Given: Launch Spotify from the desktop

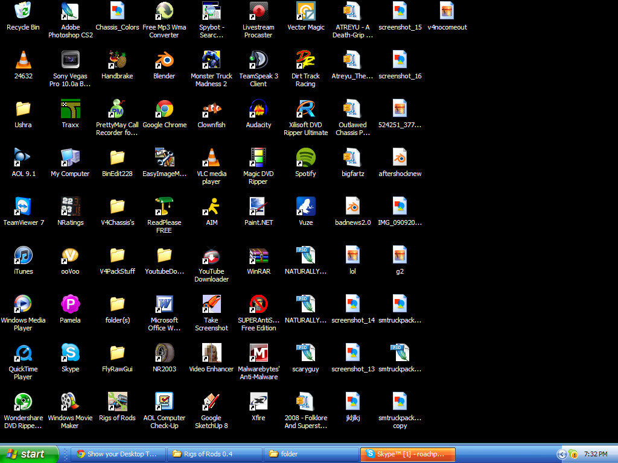Looking at the screenshot, I should (305, 157).
